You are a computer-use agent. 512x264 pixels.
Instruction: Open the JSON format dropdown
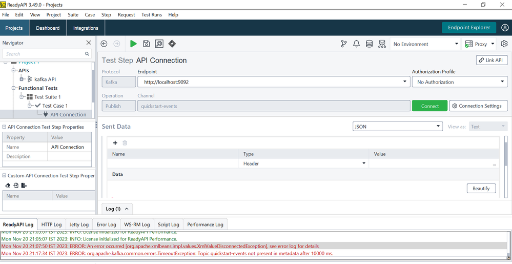click(x=397, y=127)
